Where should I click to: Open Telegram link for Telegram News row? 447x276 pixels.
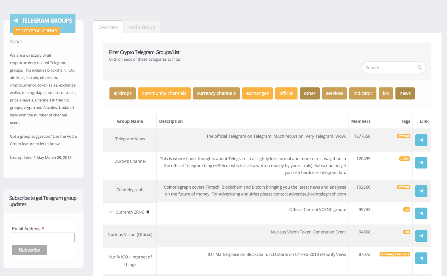[x=421, y=140]
